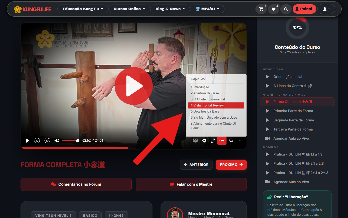Toggle closed captions in the player
This screenshot has height=218, width=348.
pyautogui.click(x=195, y=141)
